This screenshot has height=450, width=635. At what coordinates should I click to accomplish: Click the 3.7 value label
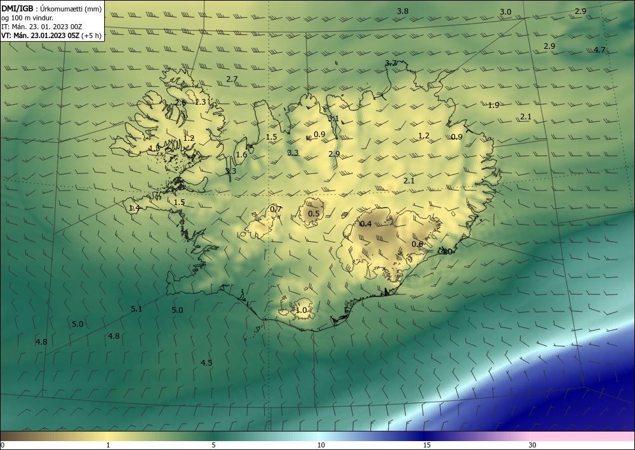[391, 63]
